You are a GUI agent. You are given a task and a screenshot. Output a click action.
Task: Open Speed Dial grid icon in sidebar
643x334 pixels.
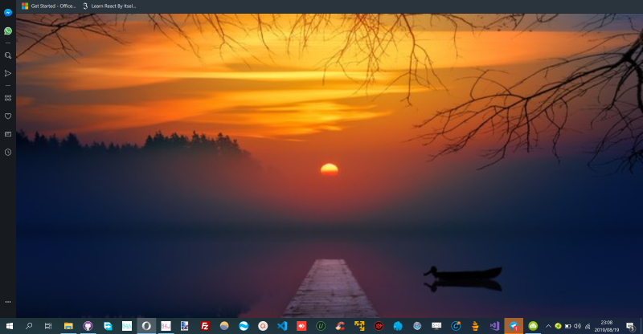pos(8,98)
